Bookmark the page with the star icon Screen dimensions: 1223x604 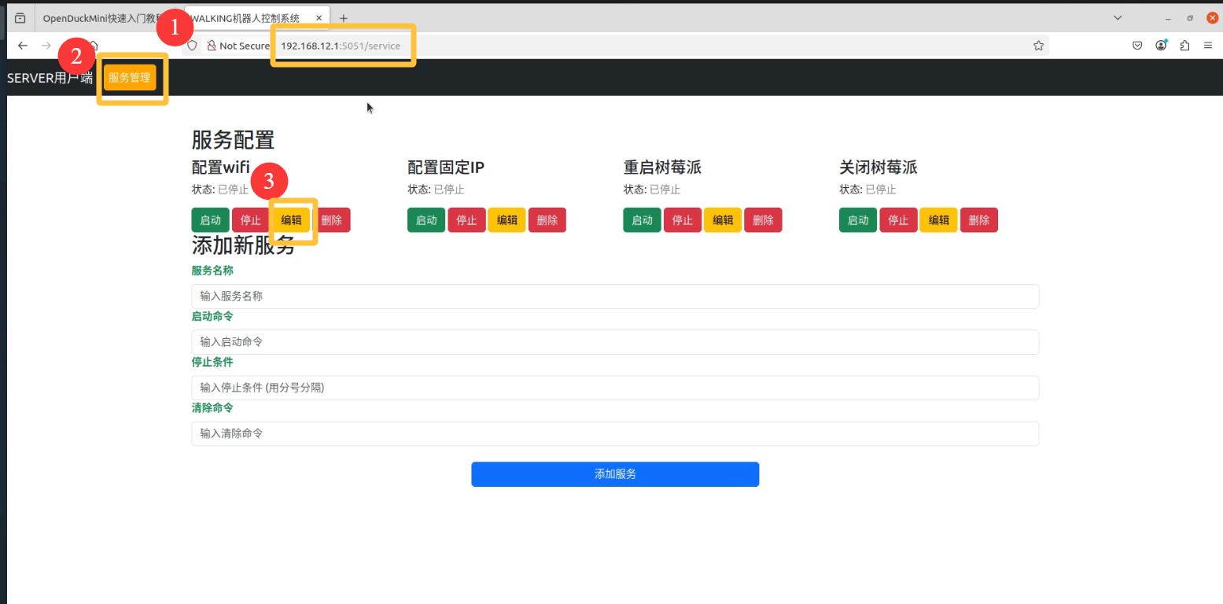coord(1039,45)
